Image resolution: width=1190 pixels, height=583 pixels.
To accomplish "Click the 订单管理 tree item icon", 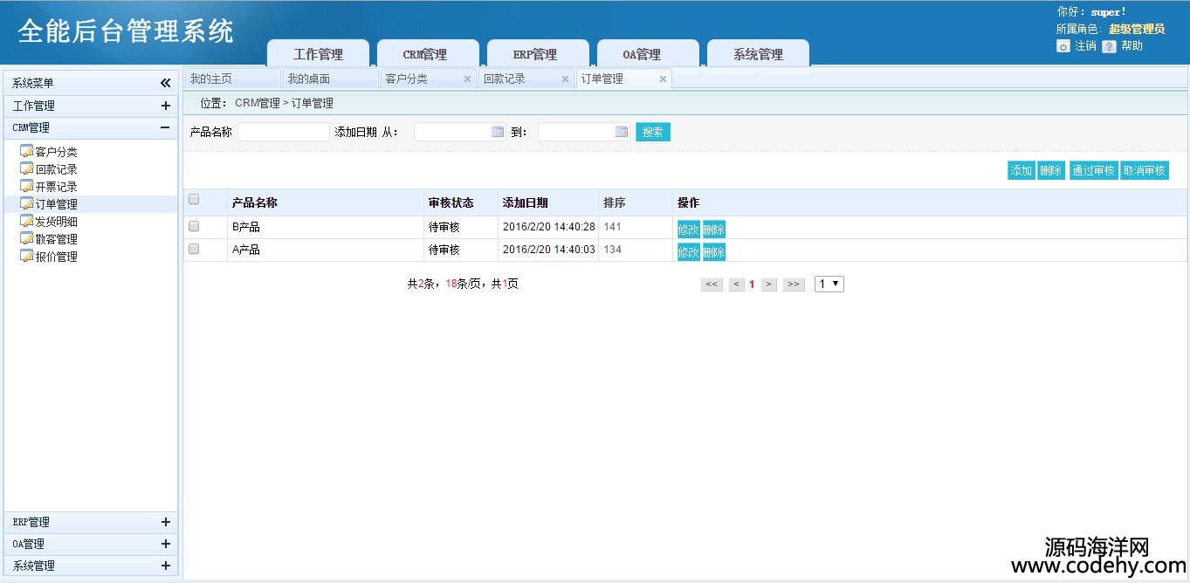I will pos(26,204).
